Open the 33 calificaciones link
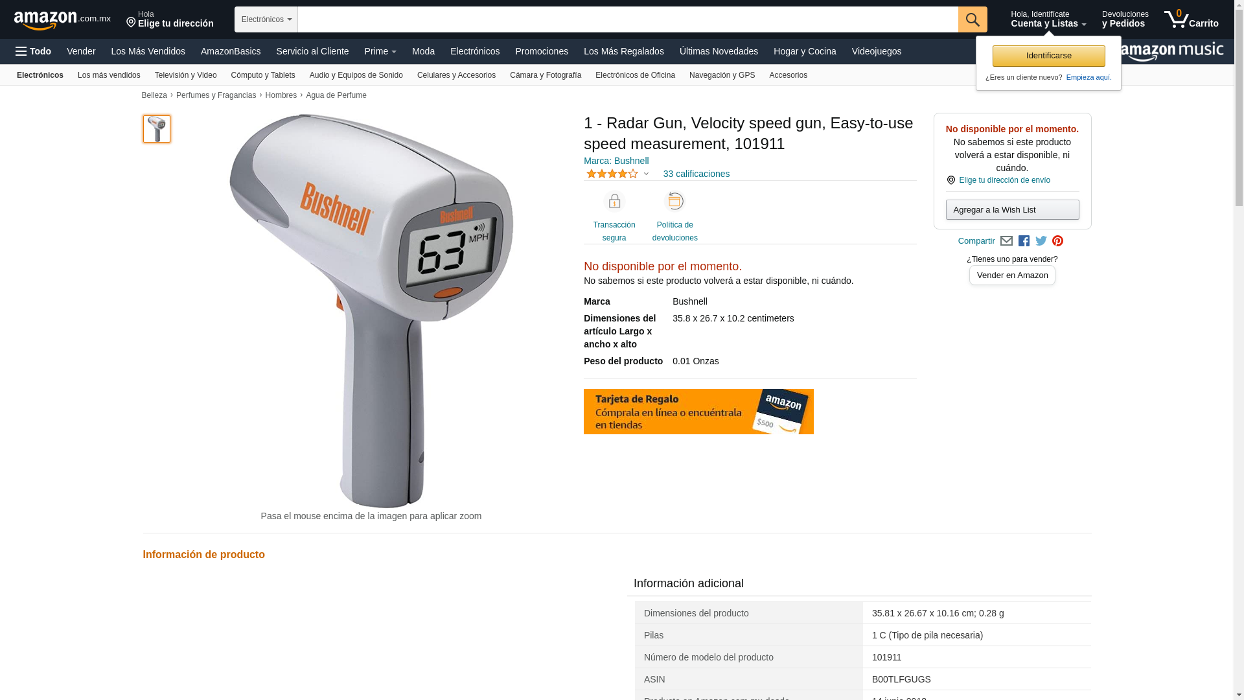1244x700 pixels. [696, 174]
